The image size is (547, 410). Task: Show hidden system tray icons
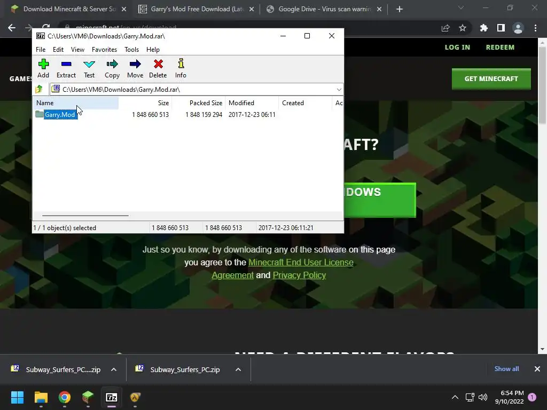point(455,397)
